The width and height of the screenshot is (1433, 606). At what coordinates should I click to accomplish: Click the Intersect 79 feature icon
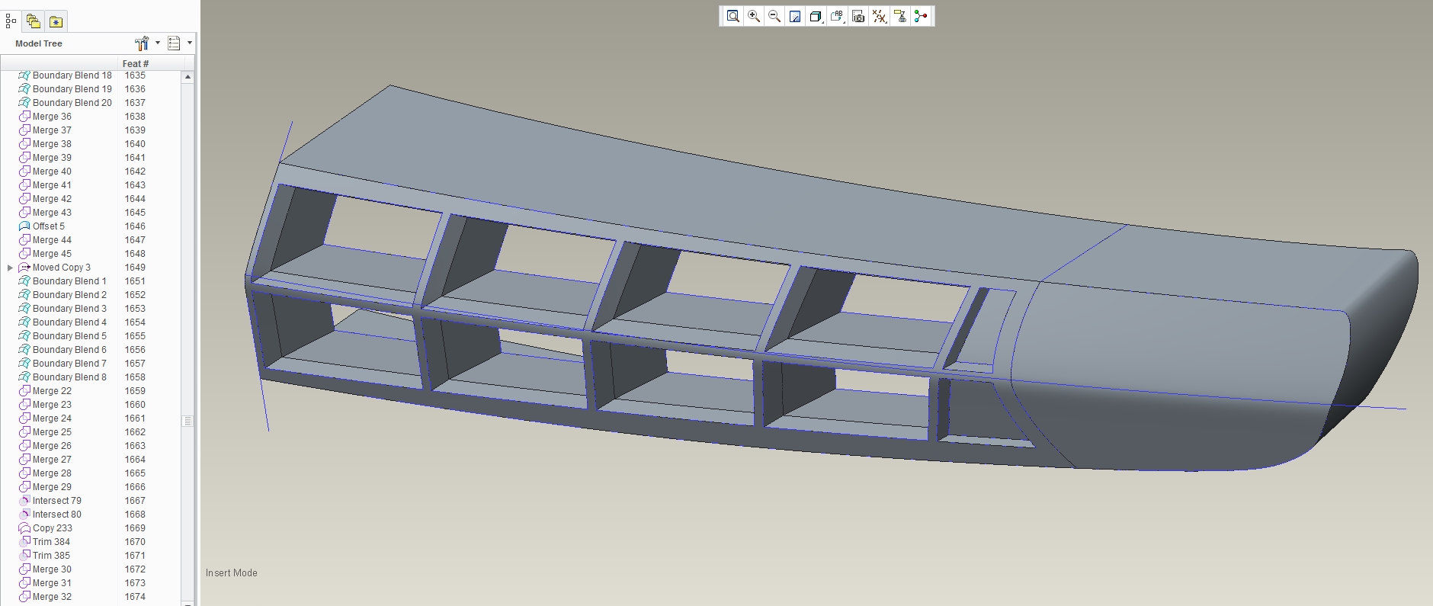pos(24,501)
